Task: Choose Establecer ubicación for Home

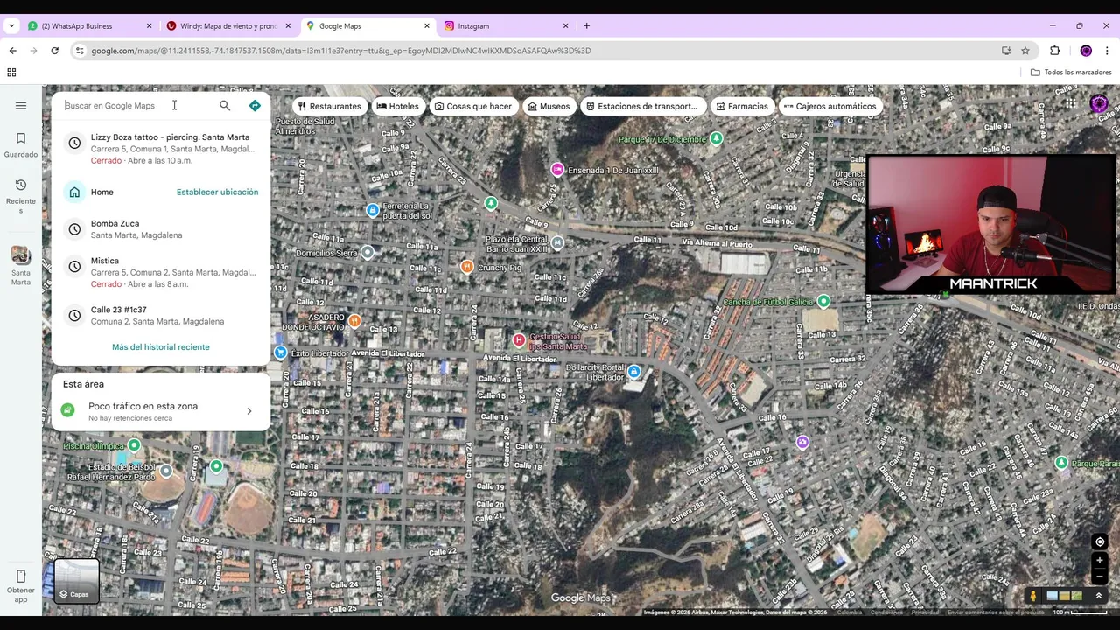Action: 217,192
